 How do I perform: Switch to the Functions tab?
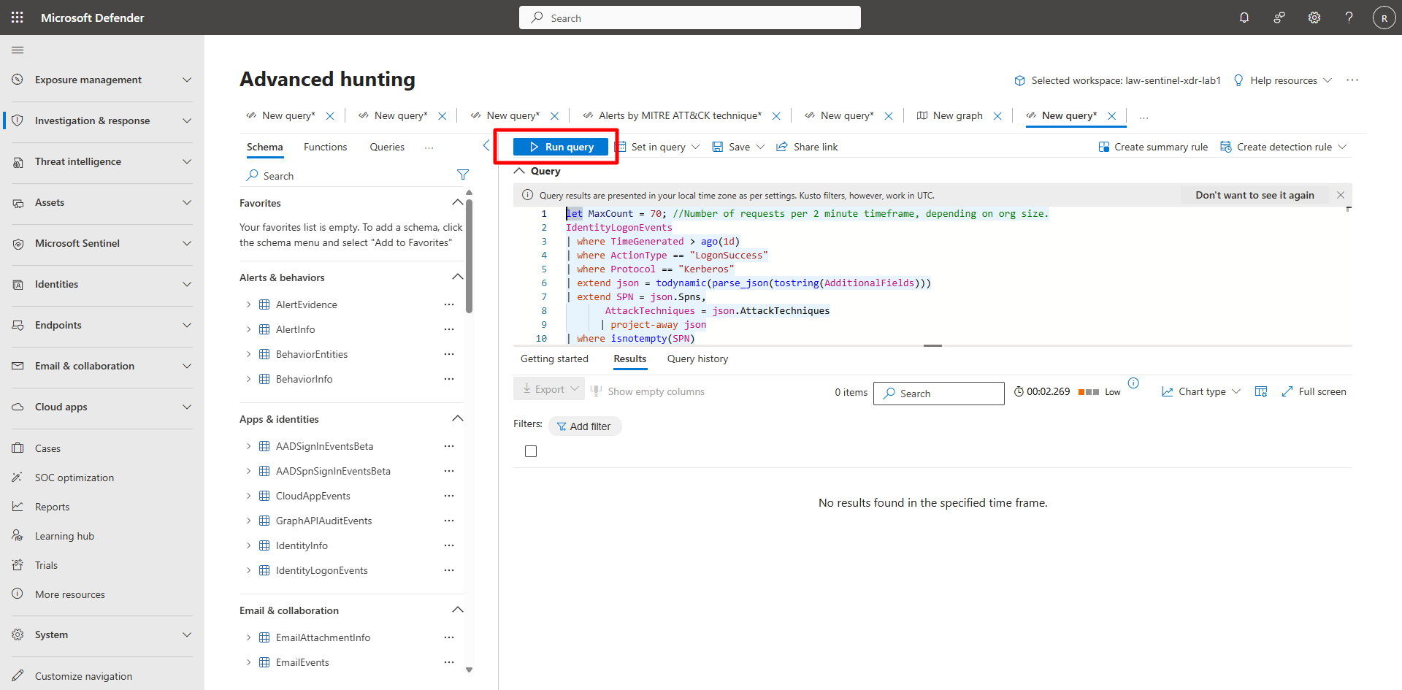pyautogui.click(x=326, y=147)
